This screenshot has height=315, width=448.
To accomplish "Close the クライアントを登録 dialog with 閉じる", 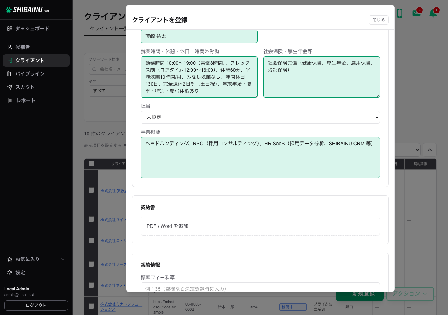I will [x=379, y=20].
